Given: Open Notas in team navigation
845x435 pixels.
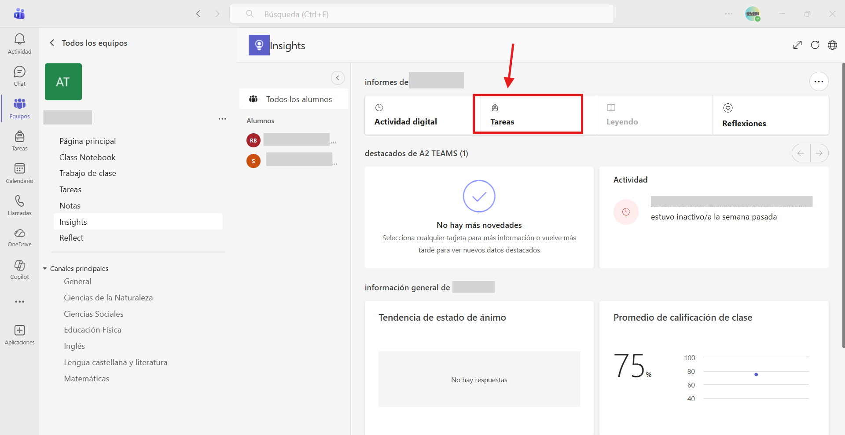Looking at the screenshot, I should click(70, 206).
